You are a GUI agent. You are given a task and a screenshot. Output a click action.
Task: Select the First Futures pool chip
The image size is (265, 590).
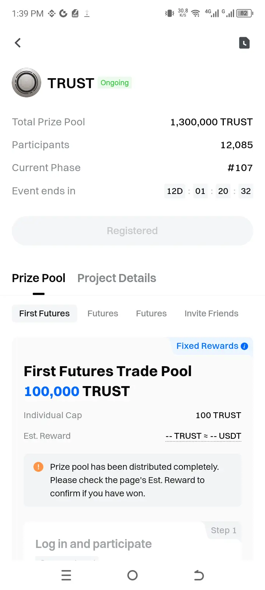45,313
